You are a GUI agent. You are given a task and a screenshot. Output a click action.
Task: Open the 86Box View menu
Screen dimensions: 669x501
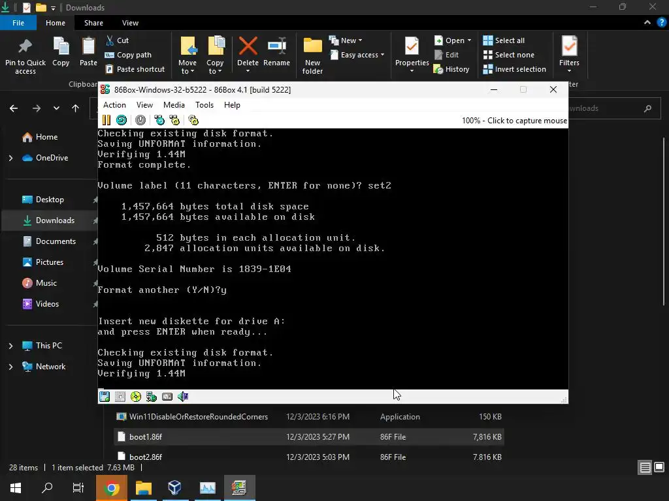[x=144, y=105]
